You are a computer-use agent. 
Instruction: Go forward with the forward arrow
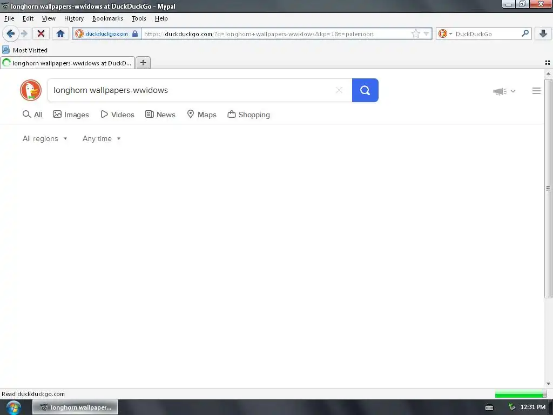(24, 34)
